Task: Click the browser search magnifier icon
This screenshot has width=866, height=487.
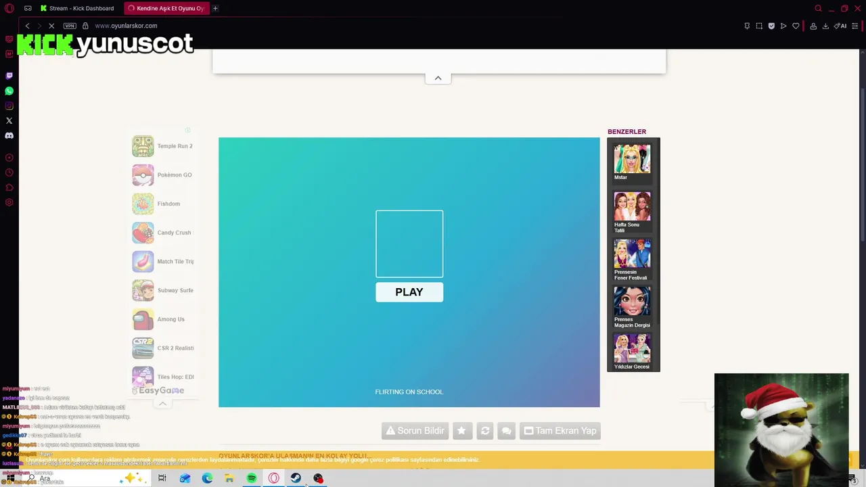Action: coord(818,8)
